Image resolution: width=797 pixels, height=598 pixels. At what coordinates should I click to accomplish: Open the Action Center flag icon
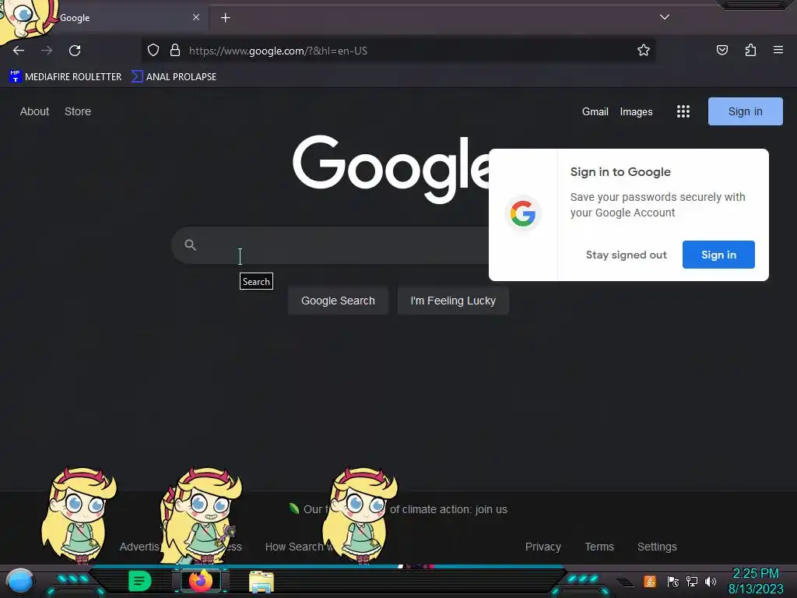coord(673,582)
